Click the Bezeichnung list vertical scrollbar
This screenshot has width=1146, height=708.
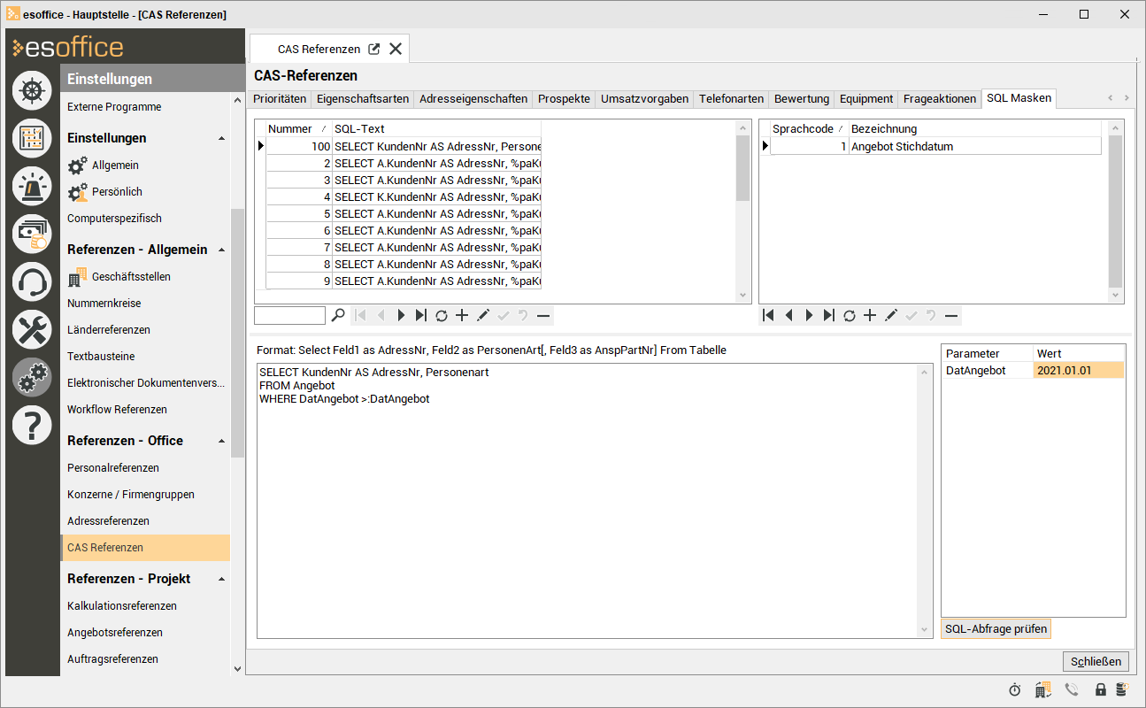coord(1116,212)
